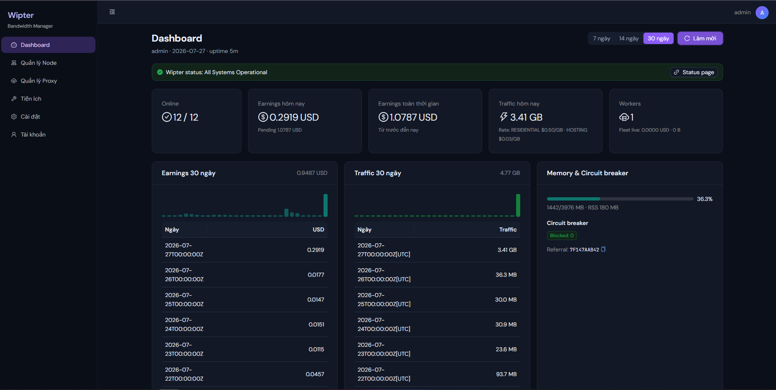Click the tallest bar in Earnings chart

coord(326,205)
